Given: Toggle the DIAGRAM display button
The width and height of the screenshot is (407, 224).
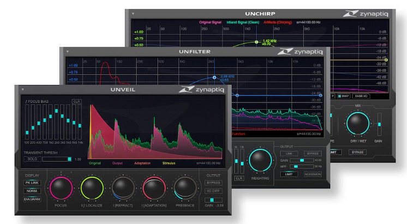Looking at the screenshot, I should (x=32, y=199).
